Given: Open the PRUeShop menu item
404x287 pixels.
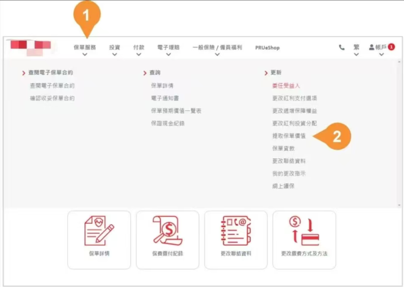Looking at the screenshot, I should point(267,48).
